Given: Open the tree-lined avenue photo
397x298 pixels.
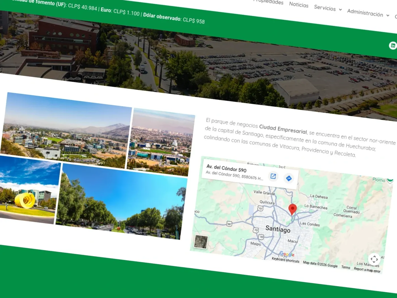Looking at the screenshot, I should click(121, 202).
